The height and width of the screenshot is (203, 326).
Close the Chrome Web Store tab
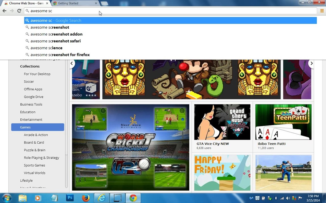pyautogui.click(x=47, y=3)
